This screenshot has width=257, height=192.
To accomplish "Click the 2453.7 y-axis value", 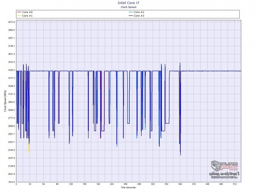I will coord(12,142).
